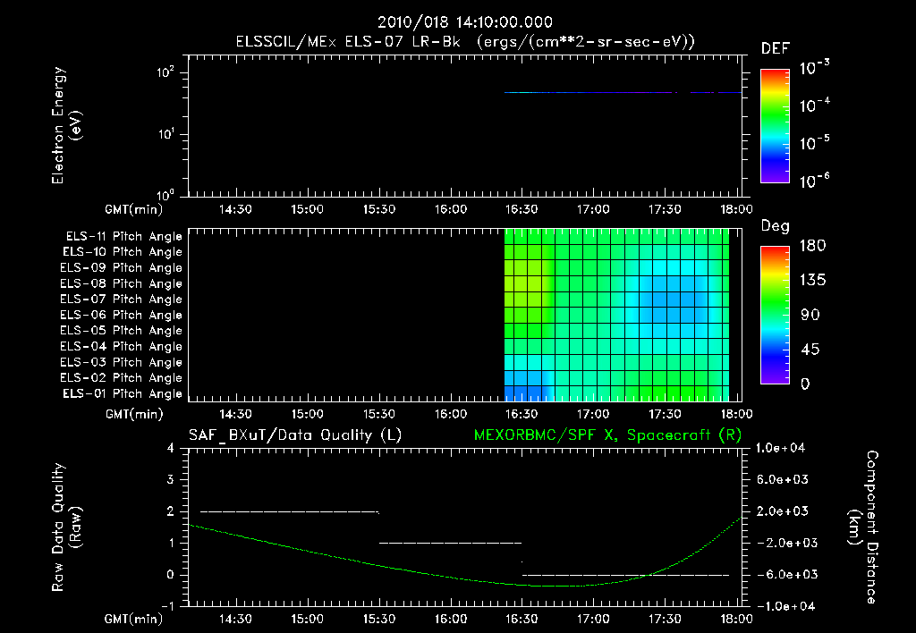Viewport: 916px width, 633px height.
Task: Click 14:30 time tick under Electron Energy panel
Action: click(x=235, y=209)
